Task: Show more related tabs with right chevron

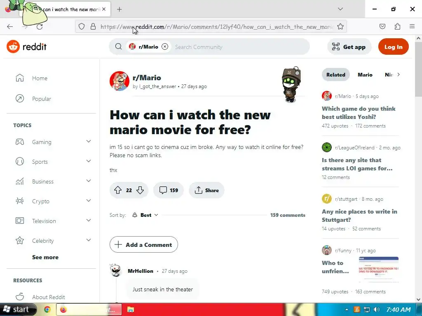Action: tap(399, 75)
